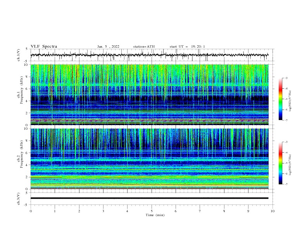
Task: Click the "-3" label on upper colorbar
Action: point(286,78)
